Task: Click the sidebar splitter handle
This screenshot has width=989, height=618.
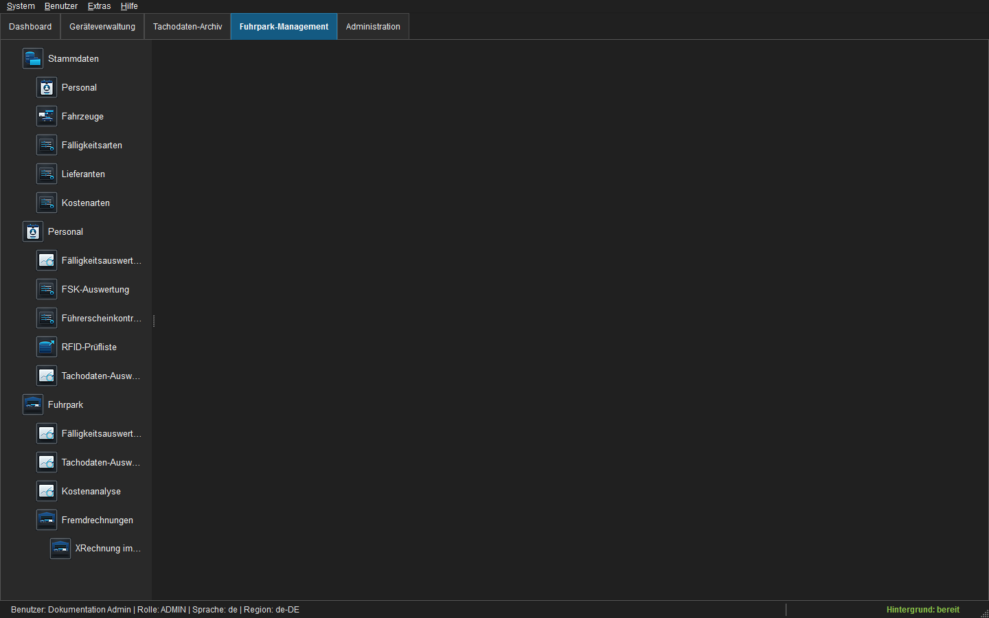Action: tap(154, 321)
